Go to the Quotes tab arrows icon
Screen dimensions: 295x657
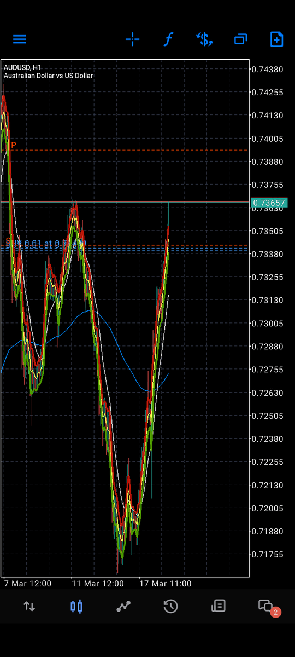29,606
